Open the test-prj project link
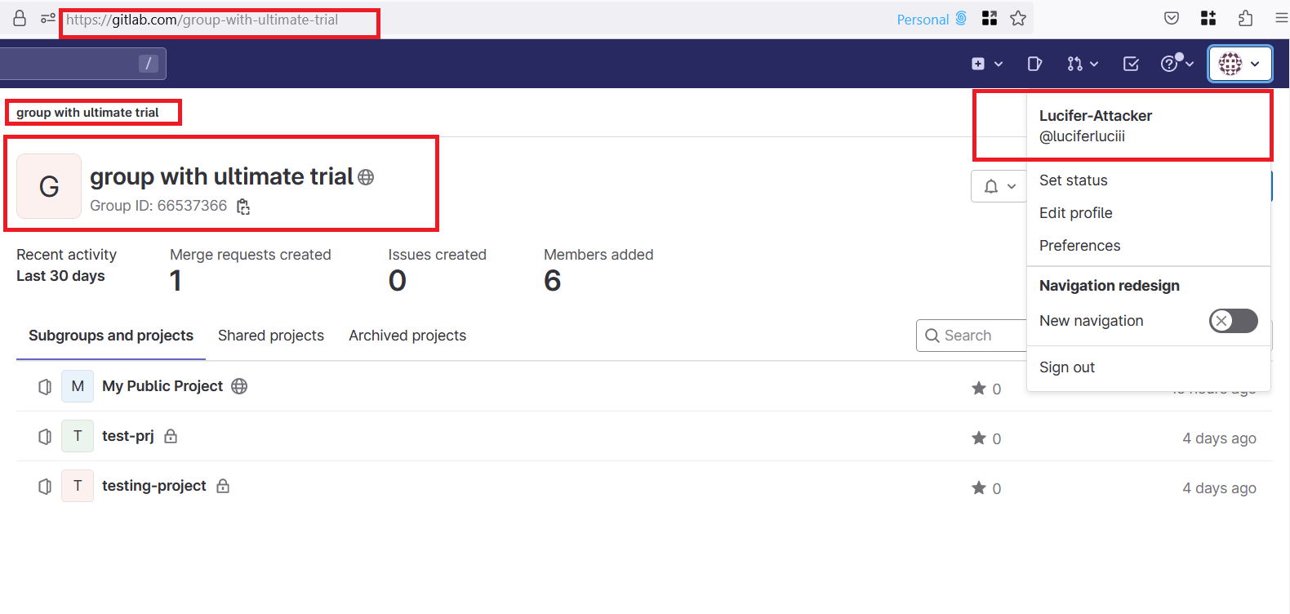Viewport: 1290px width, 614px height. pyautogui.click(x=128, y=436)
